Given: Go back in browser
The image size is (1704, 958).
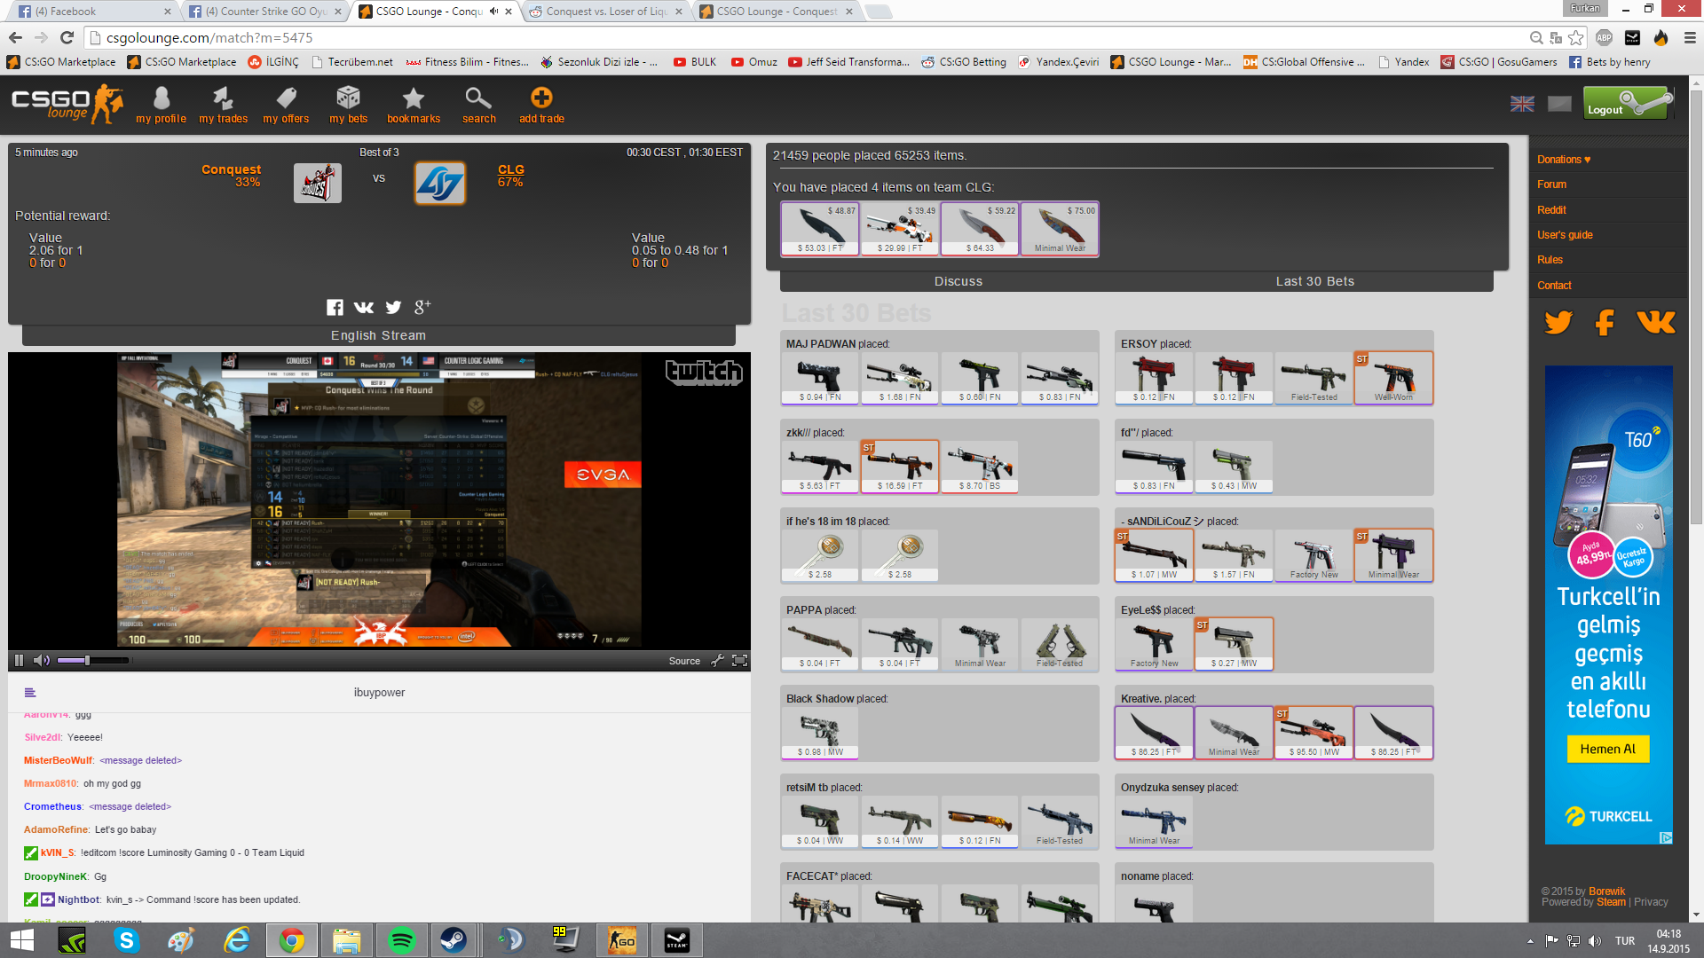Looking at the screenshot, I should (x=15, y=38).
